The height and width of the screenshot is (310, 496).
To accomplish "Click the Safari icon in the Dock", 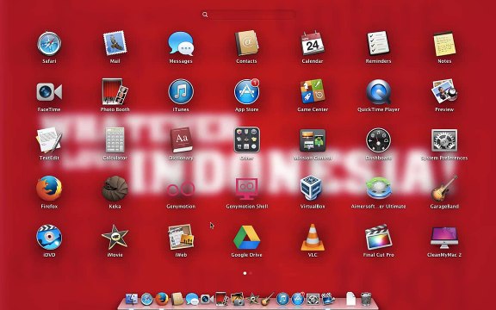I will pyautogui.click(x=146, y=299).
